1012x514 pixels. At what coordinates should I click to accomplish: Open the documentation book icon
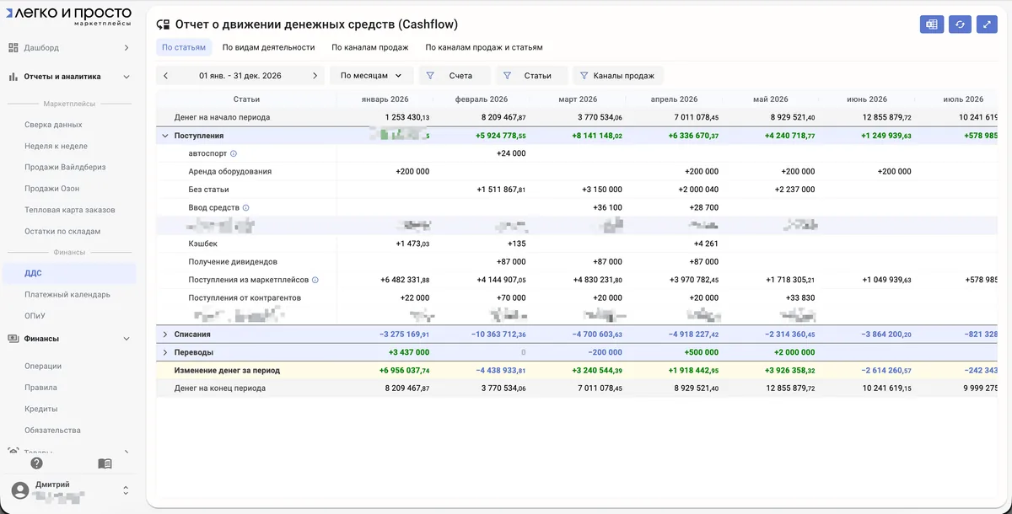(105, 463)
